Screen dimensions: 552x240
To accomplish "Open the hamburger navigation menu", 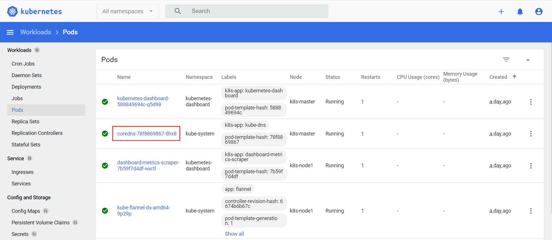I will click(10, 32).
